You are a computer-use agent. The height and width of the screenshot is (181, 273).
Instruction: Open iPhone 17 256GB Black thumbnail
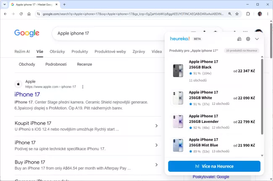tap(178, 71)
